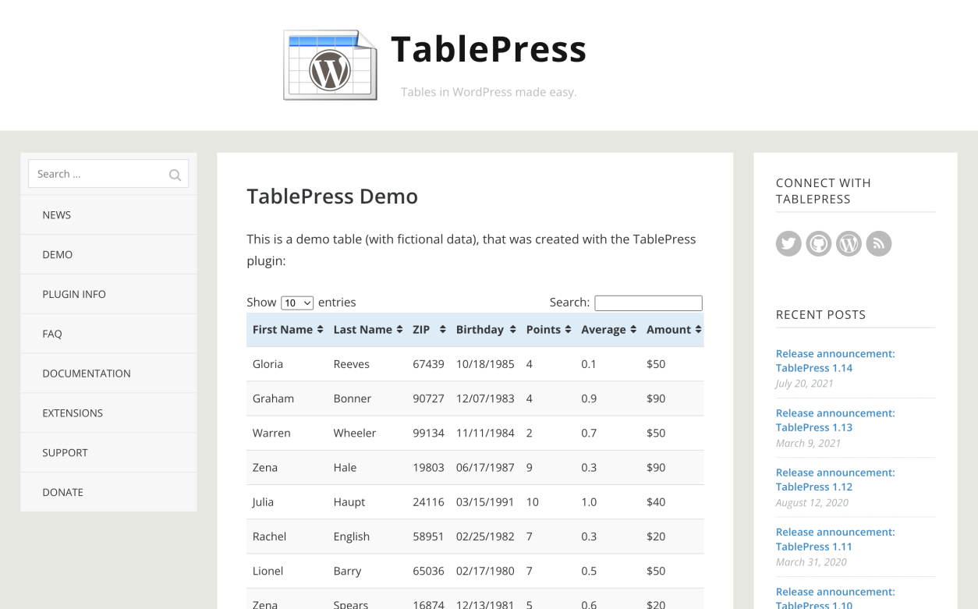978x609 pixels.
Task: Open the TablePress 1.13 release announcement
Action: pyautogui.click(x=834, y=420)
